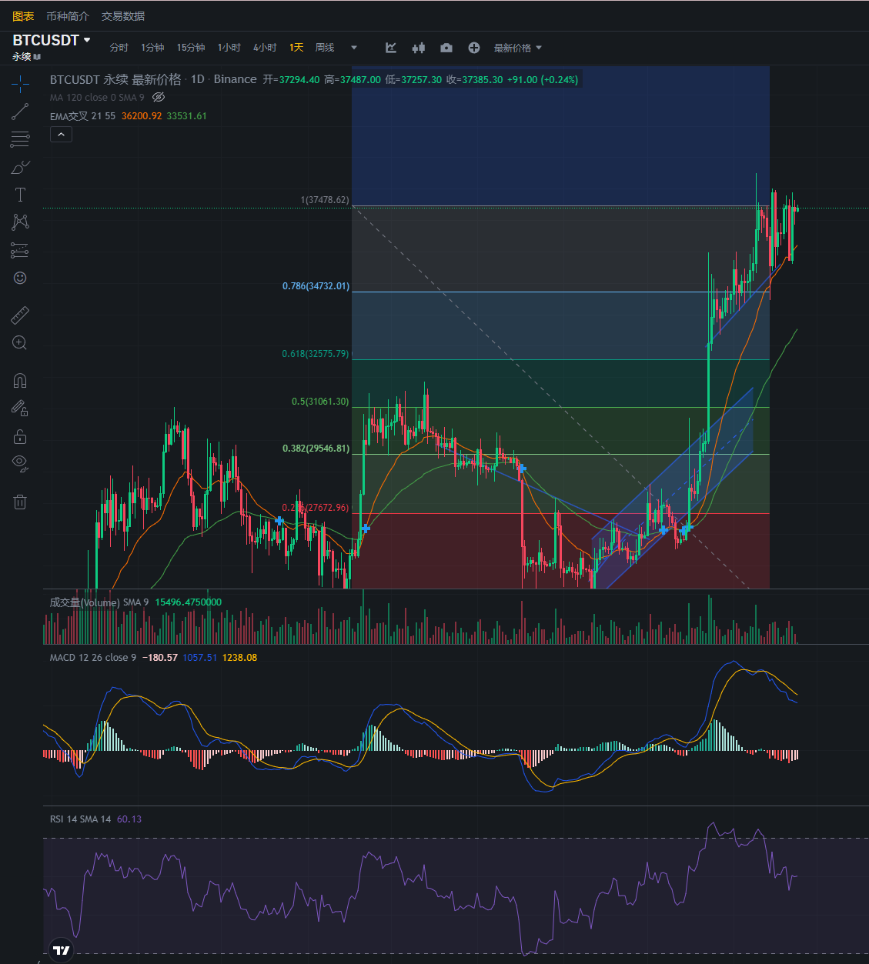Select the text annotation tool
This screenshot has width=869, height=964.
coord(20,195)
